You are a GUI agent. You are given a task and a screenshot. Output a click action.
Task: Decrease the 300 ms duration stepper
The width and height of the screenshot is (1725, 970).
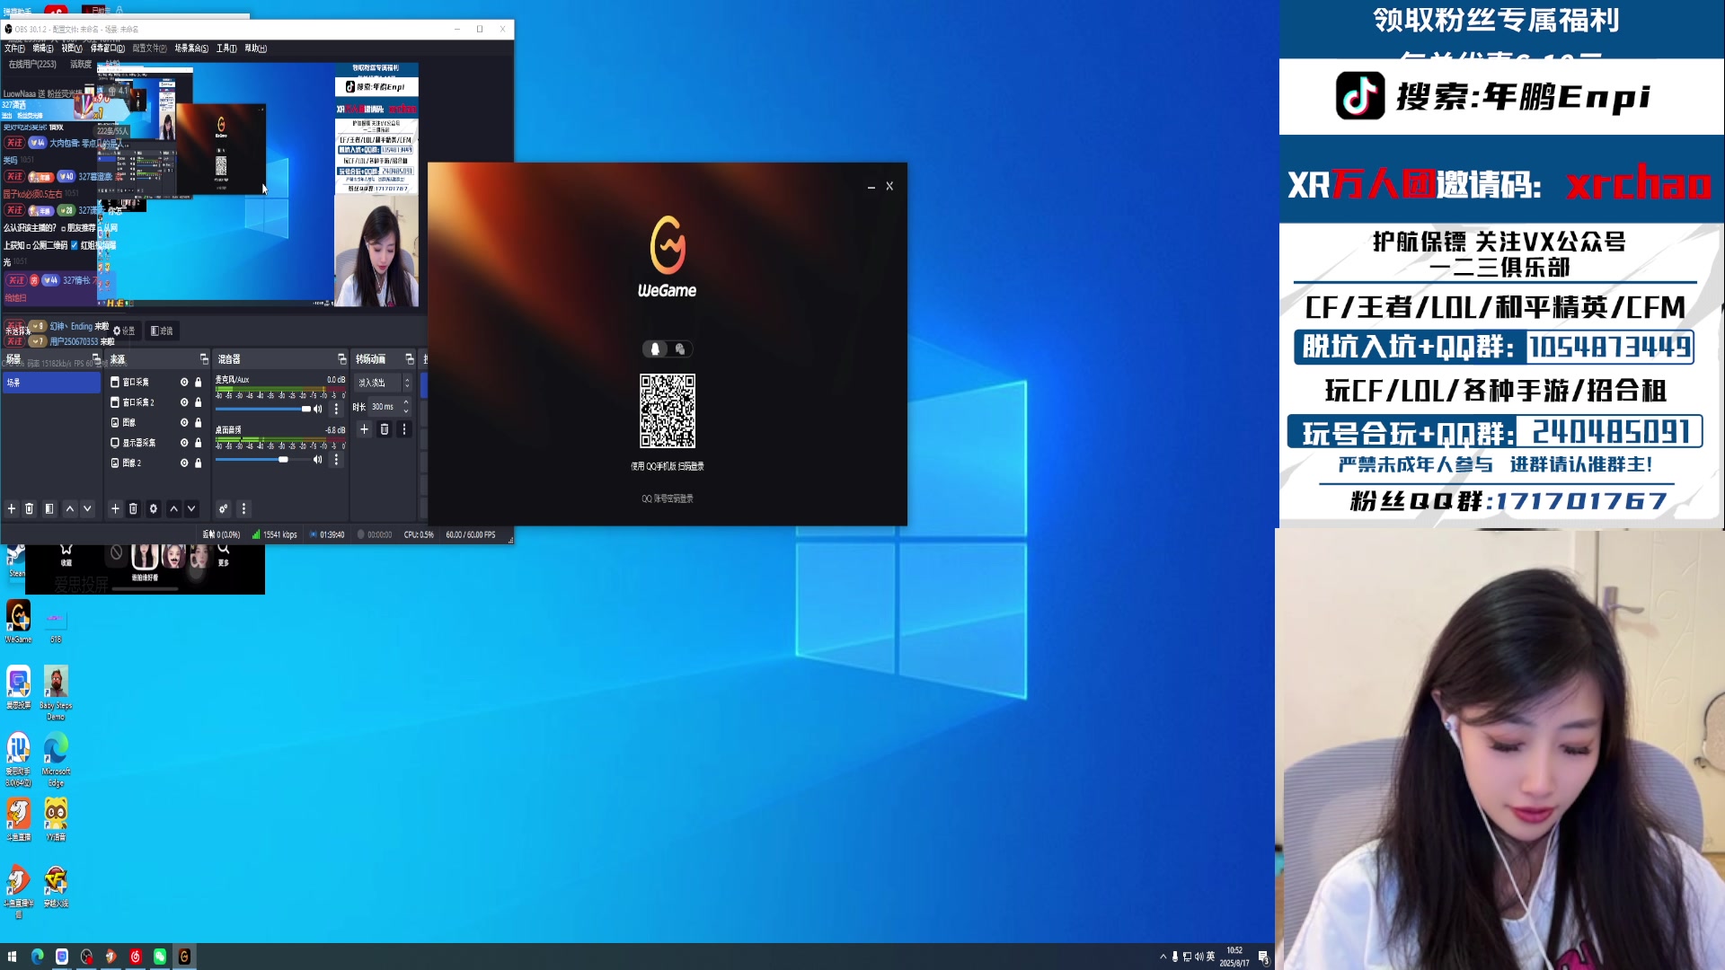click(x=406, y=410)
